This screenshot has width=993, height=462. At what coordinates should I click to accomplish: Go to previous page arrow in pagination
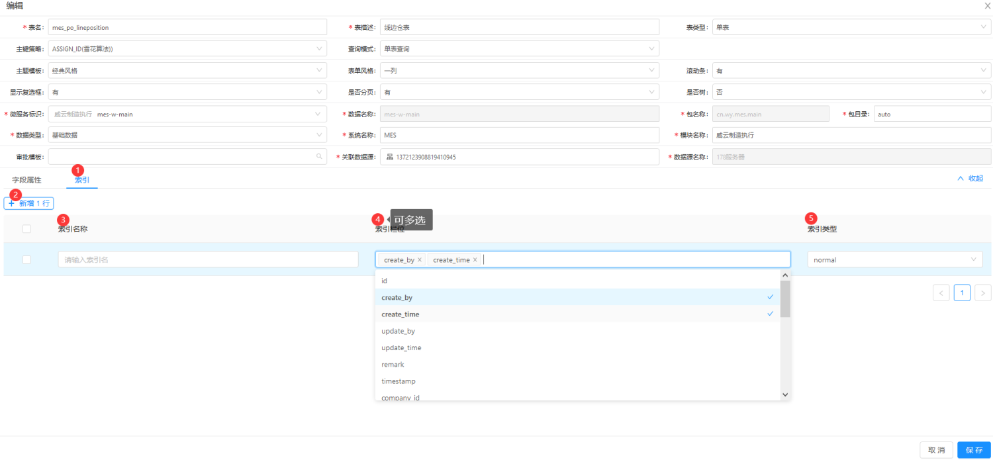click(x=941, y=293)
